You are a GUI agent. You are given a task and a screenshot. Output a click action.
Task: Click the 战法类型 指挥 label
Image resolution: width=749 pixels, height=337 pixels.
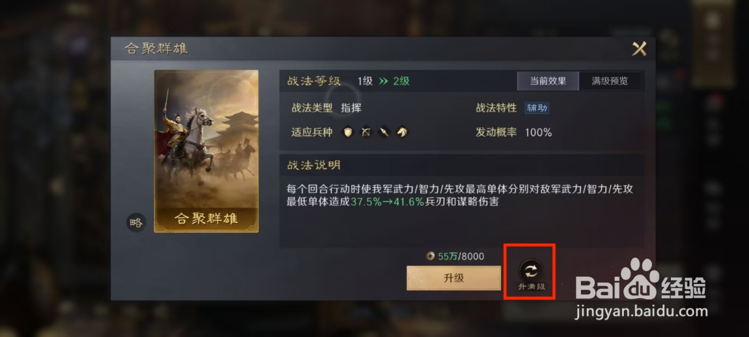326,108
